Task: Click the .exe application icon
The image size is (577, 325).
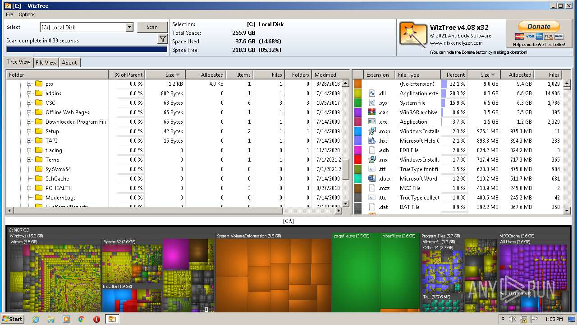Action: (372, 121)
